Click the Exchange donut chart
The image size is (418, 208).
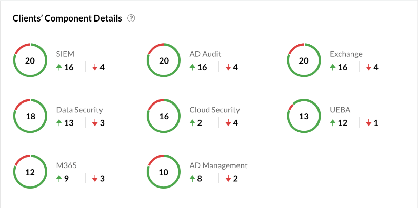coord(304,60)
